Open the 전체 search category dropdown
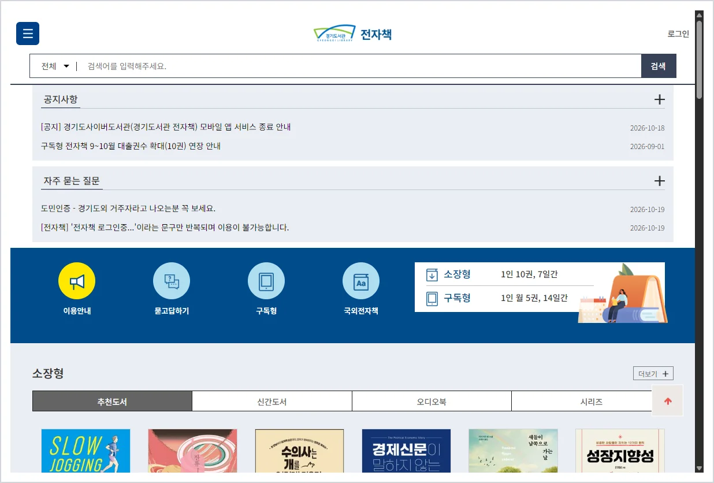Image resolution: width=714 pixels, height=483 pixels. tap(55, 66)
